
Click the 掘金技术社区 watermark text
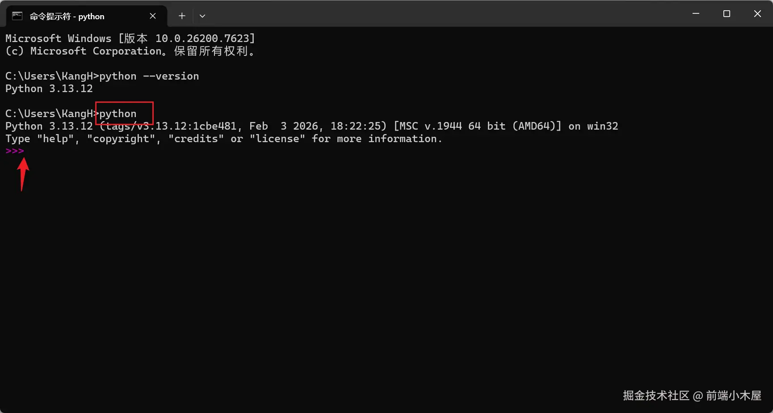[x=656, y=396]
